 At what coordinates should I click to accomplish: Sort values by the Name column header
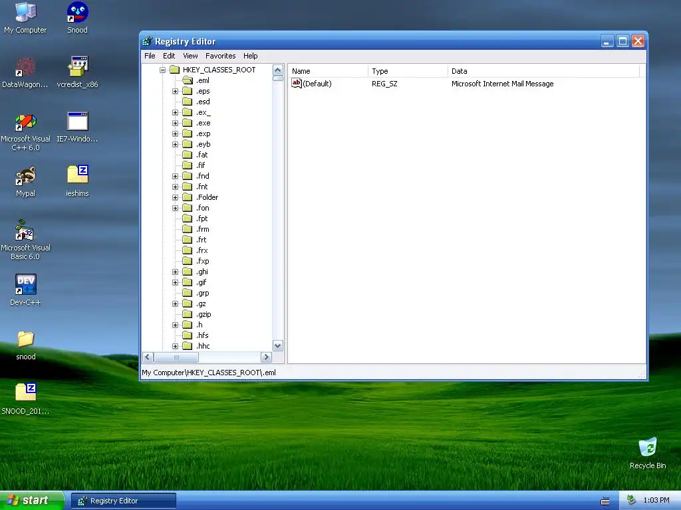pyautogui.click(x=328, y=71)
